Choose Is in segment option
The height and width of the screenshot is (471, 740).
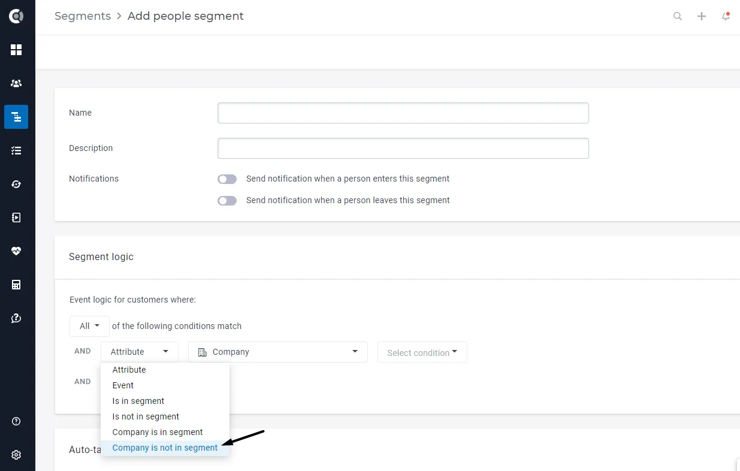pos(165,401)
